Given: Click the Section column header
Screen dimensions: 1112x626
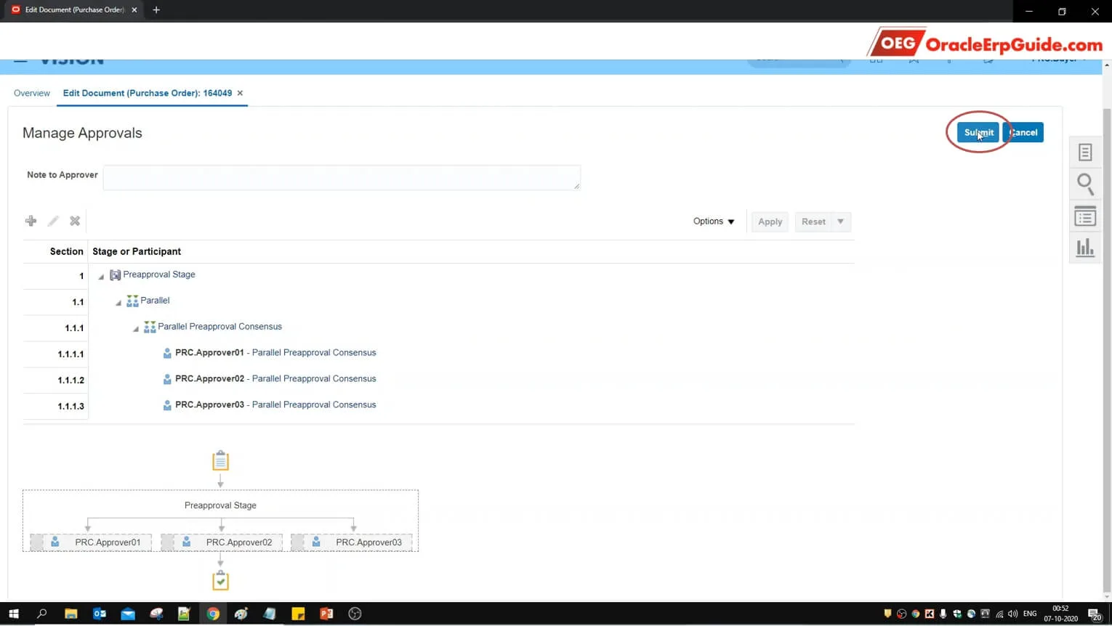Looking at the screenshot, I should 67,251.
